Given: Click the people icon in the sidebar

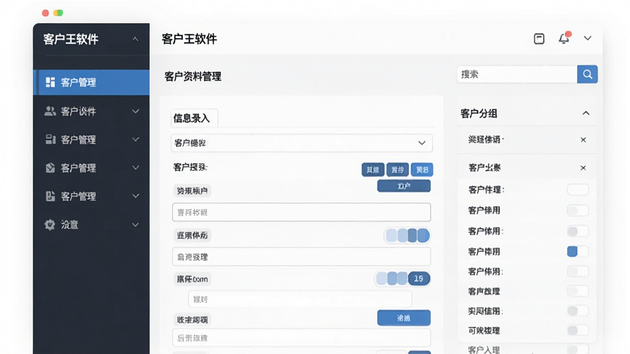Looking at the screenshot, I should [50, 111].
